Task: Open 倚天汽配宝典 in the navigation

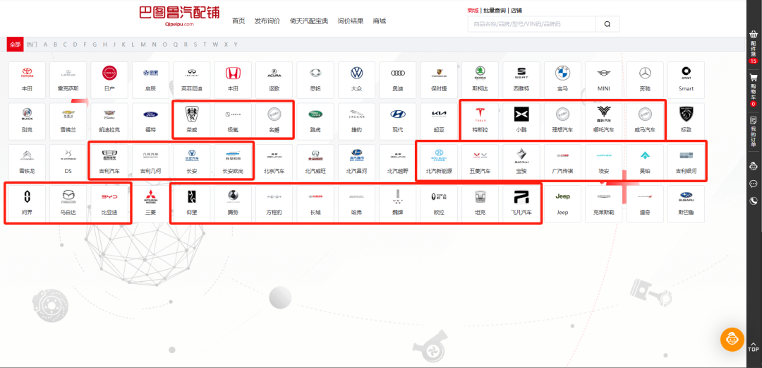Action: 309,21
